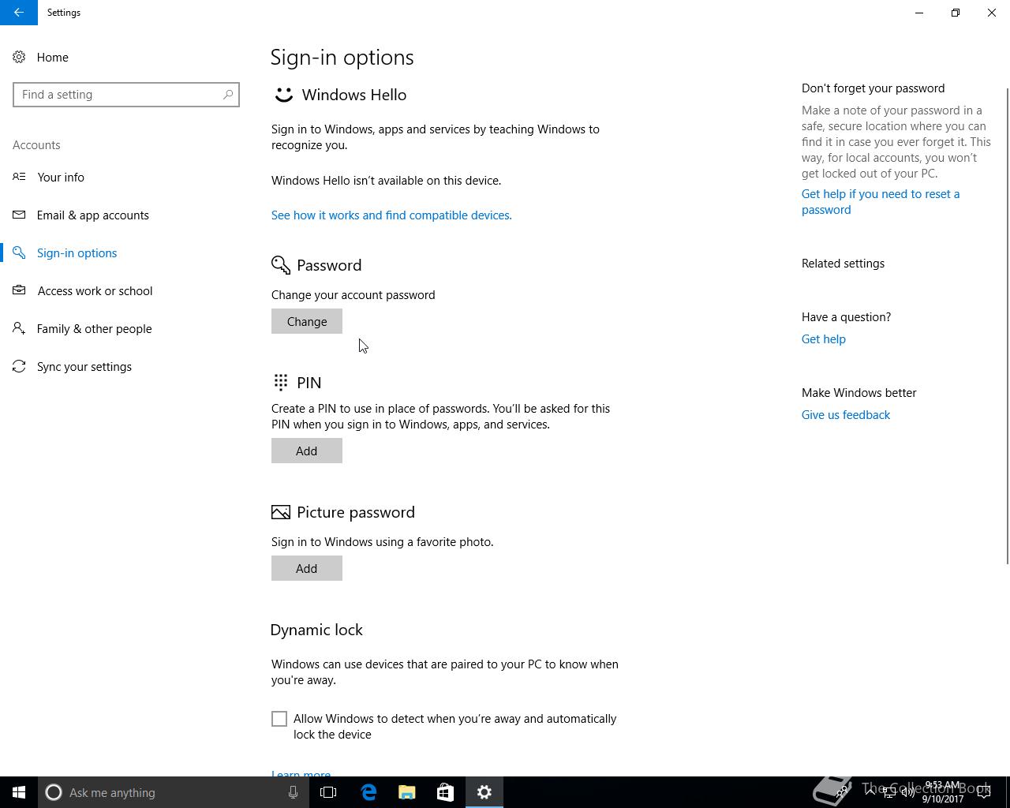Click the volume speaker tray icon
1010x808 pixels.
pos(908,792)
